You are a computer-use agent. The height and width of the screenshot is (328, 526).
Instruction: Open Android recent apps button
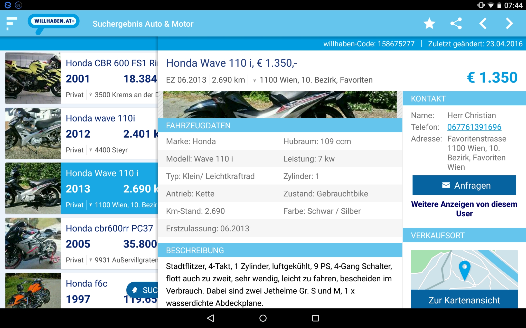315,318
